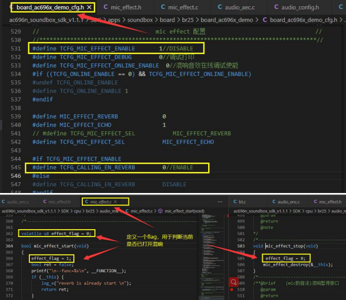This screenshot has width=346, height=300.
Task: Open the board breadcrumb segment
Action: pos(167,20)
